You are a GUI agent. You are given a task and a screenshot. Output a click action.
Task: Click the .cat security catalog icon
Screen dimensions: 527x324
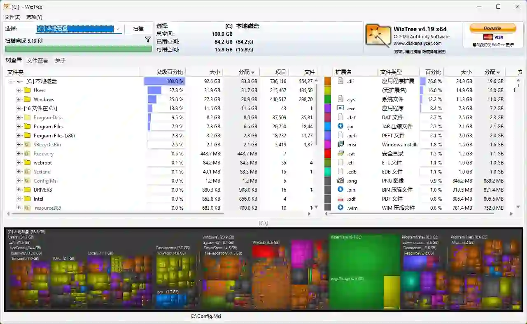(x=341, y=153)
